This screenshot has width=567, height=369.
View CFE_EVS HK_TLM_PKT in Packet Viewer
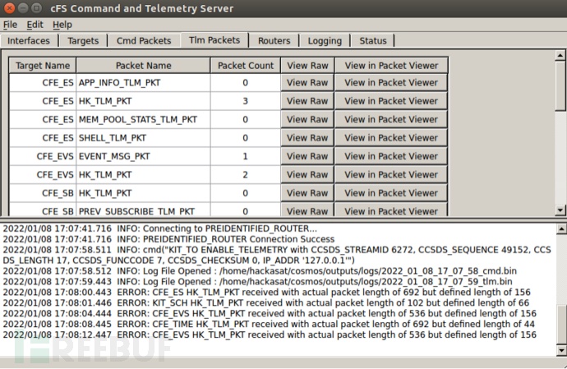pyautogui.click(x=391, y=175)
